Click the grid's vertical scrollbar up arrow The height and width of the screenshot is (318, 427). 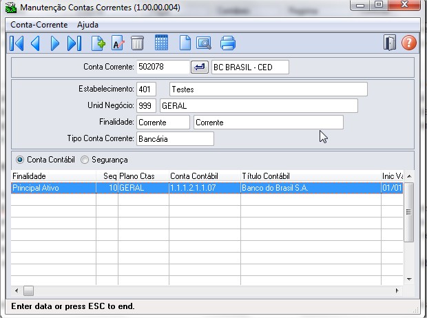(409, 176)
